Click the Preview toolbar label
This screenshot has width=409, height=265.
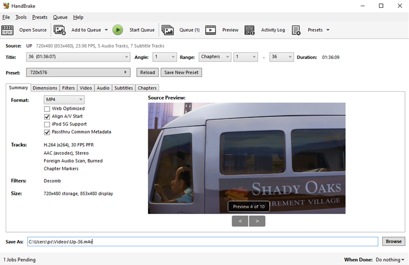click(230, 30)
